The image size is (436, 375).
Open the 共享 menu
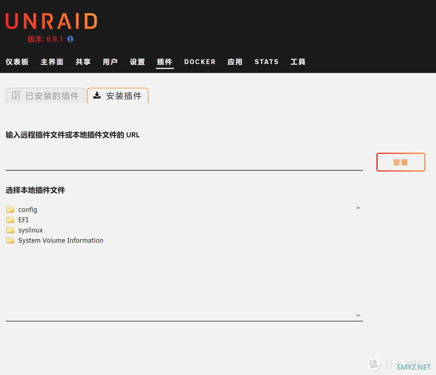pyautogui.click(x=83, y=62)
